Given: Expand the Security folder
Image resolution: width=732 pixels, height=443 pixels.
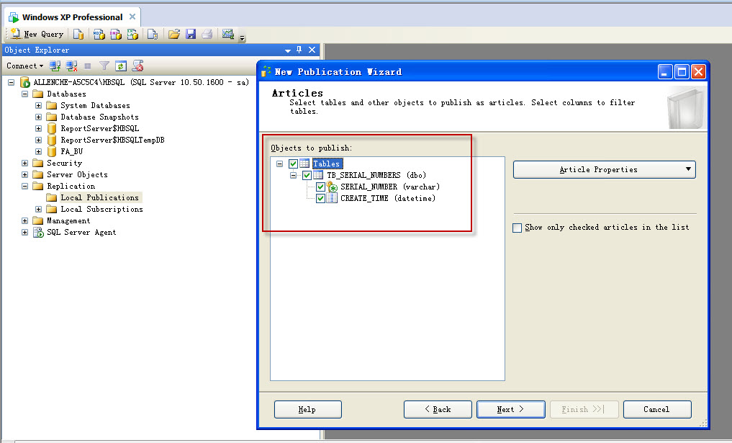Looking at the screenshot, I should (x=24, y=163).
